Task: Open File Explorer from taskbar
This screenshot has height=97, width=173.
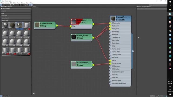Action: pos(170,10)
